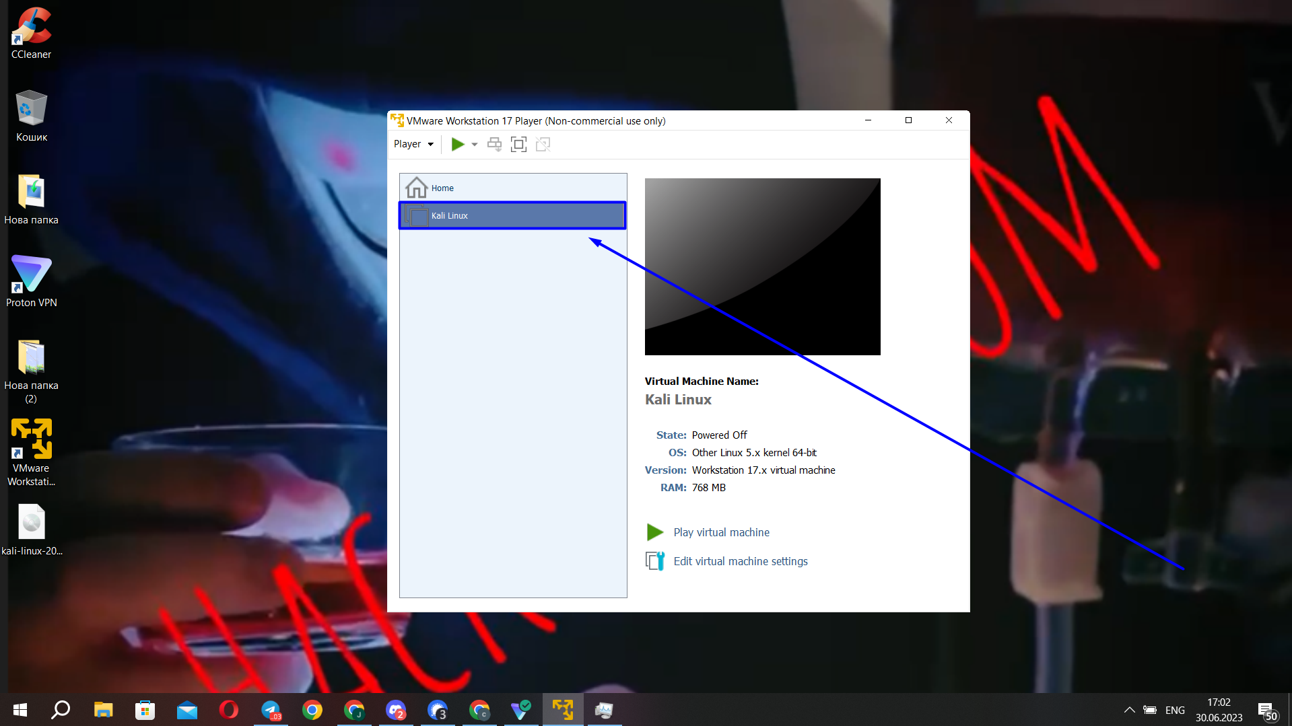Open the rightmost taskbar app beside VMware

tap(604, 710)
